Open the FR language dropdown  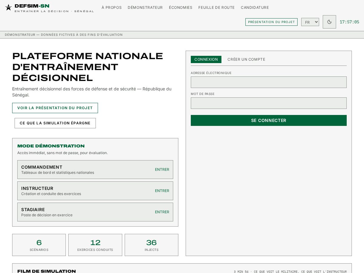[310, 22]
